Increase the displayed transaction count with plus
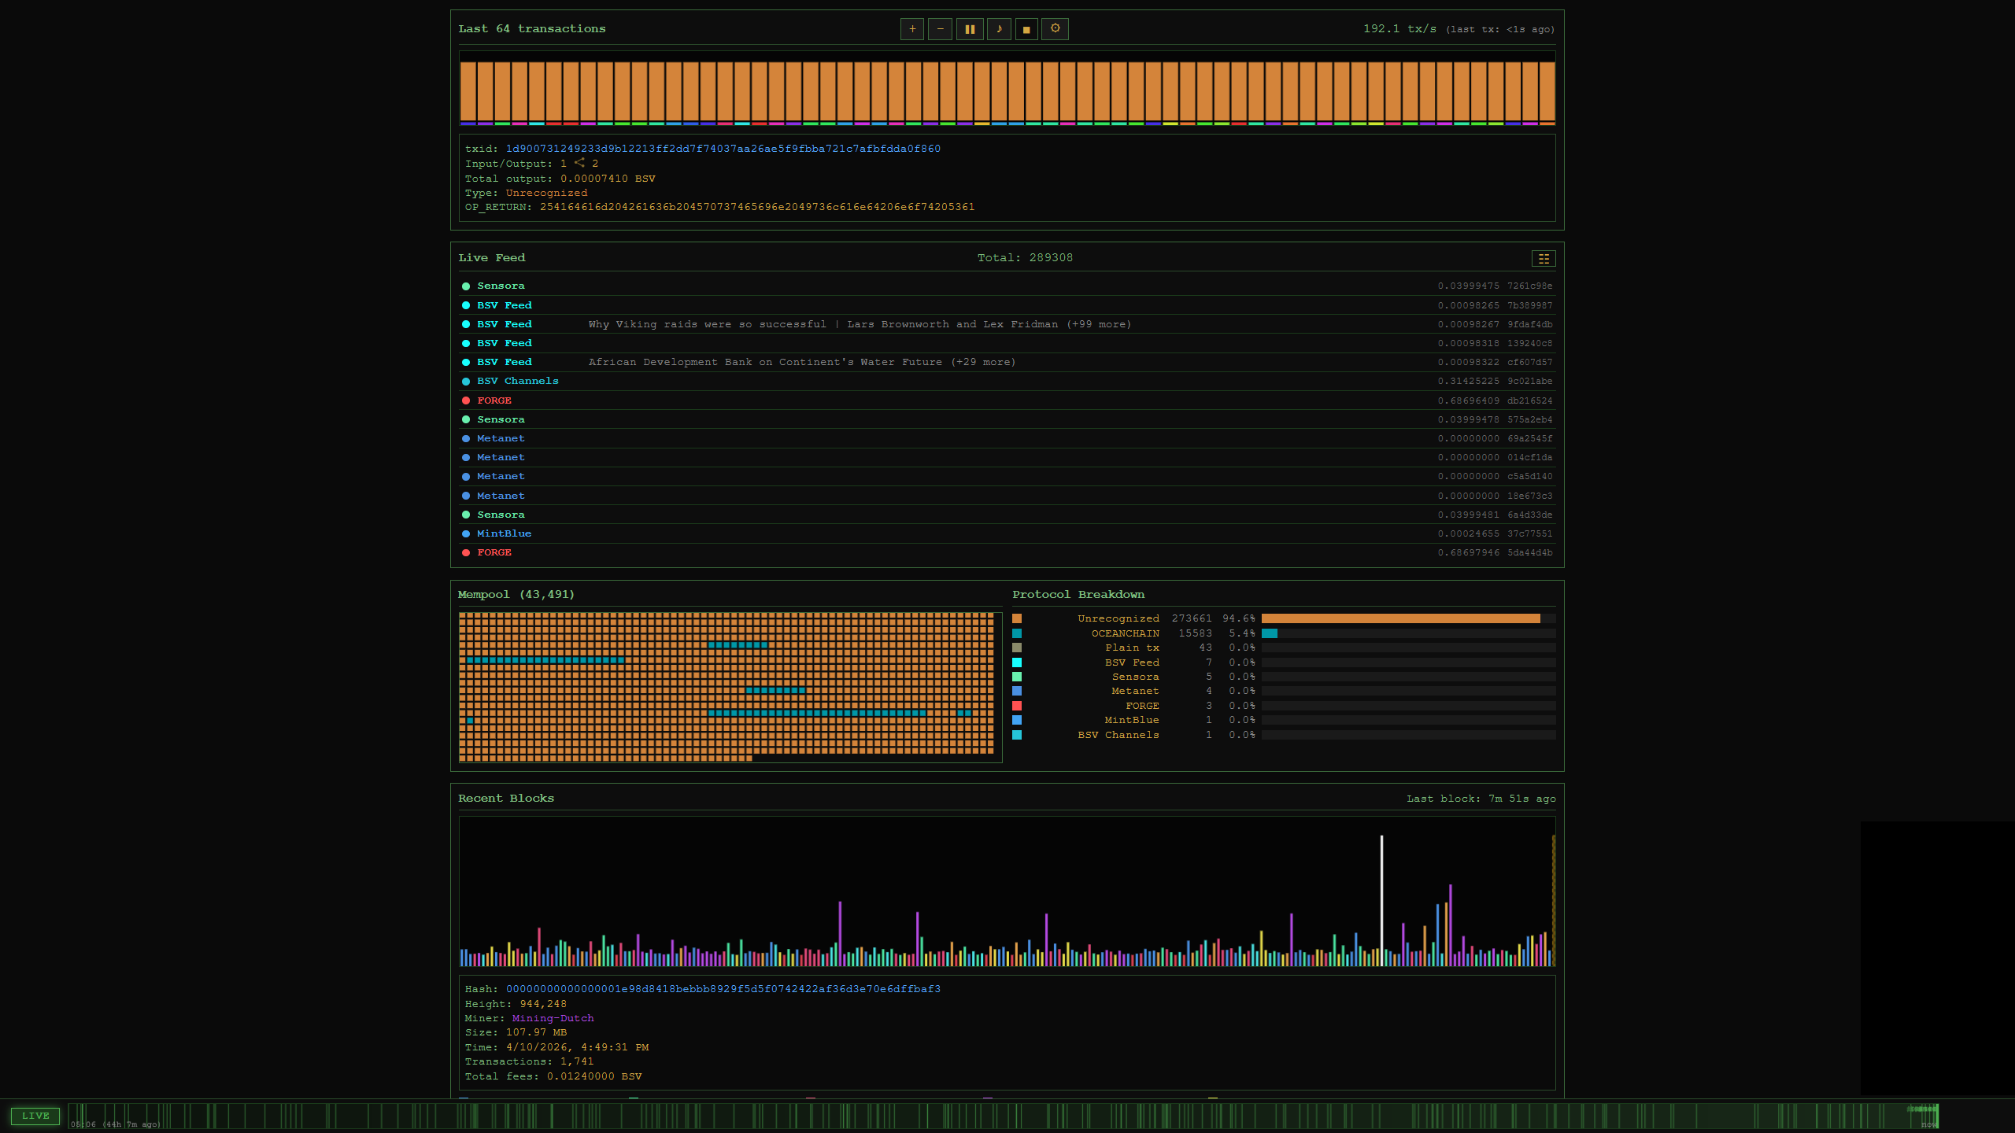The height and width of the screenshot is (1133, 2015). pyautogui.click(x=911, y=29)
